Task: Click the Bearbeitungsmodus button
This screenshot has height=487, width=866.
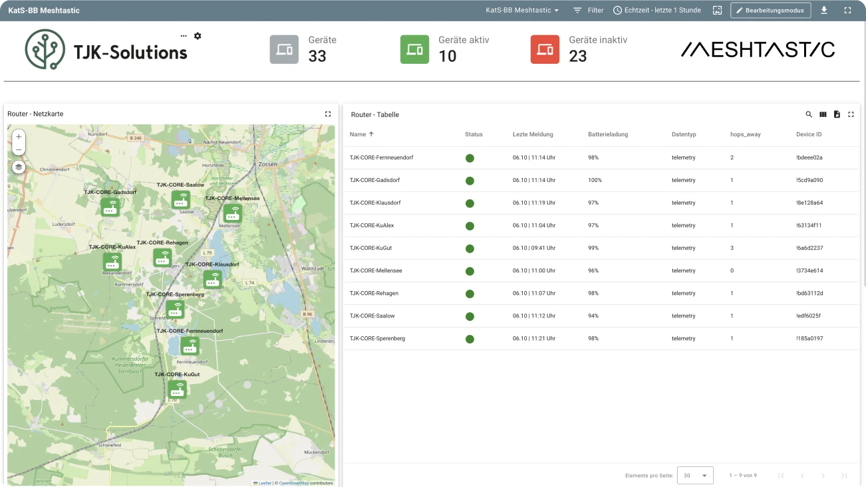Action: point(771,10)
